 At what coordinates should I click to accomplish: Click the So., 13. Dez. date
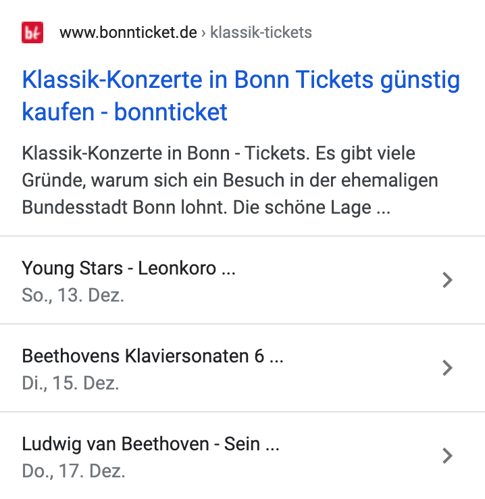tap(73, 295)
